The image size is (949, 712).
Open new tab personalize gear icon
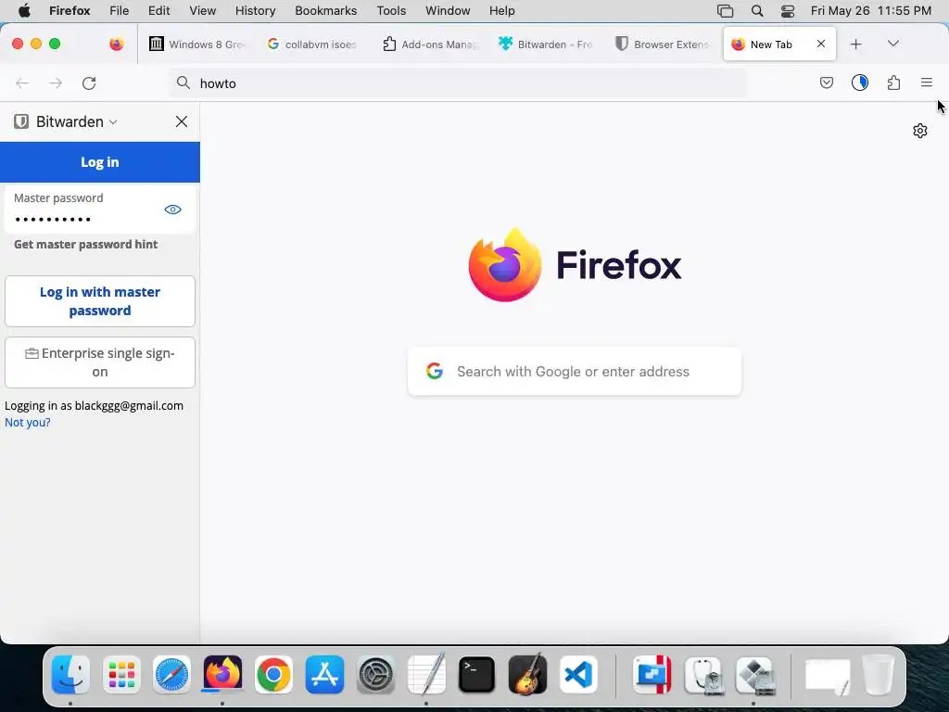click(x=920, y=131)
